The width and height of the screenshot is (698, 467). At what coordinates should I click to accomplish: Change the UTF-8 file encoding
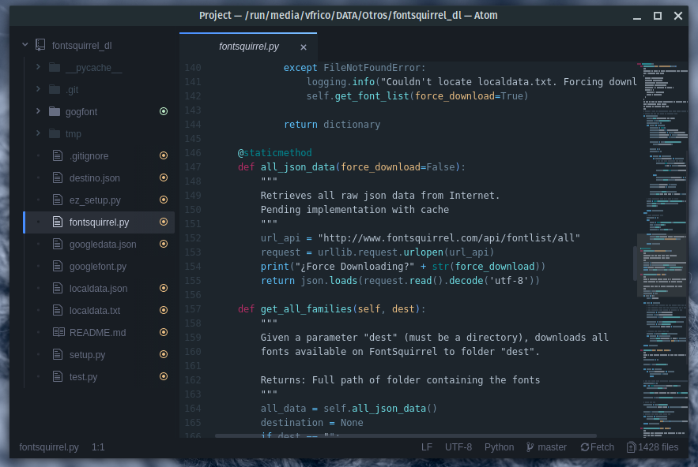pos(458,447)
